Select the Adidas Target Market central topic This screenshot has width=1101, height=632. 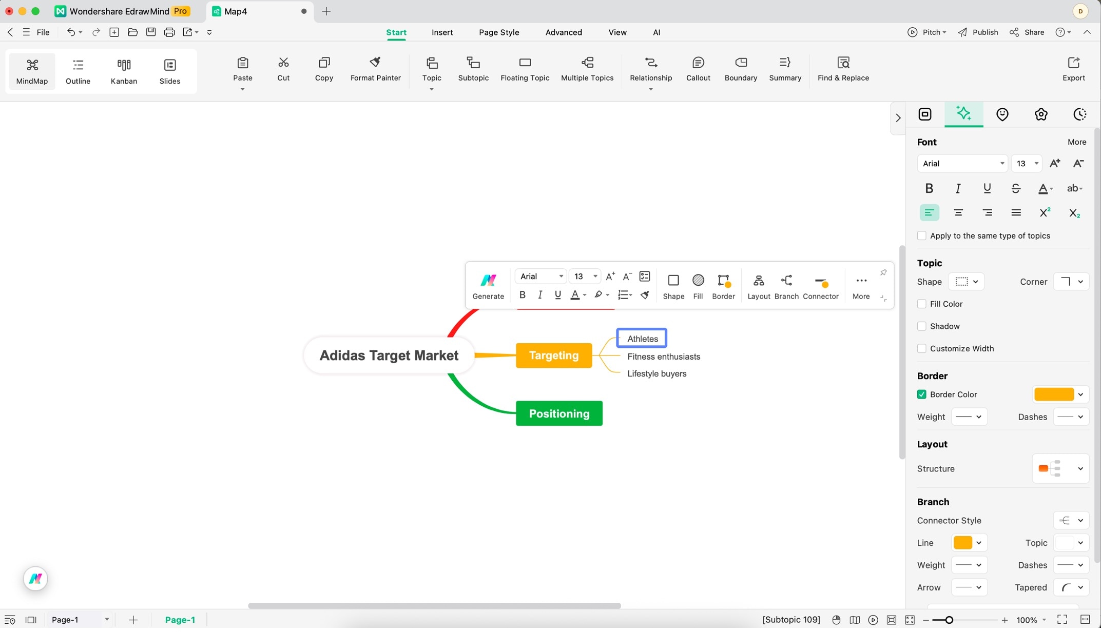389,355
